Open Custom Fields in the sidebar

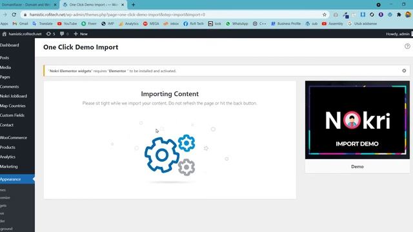click(12, 115)
